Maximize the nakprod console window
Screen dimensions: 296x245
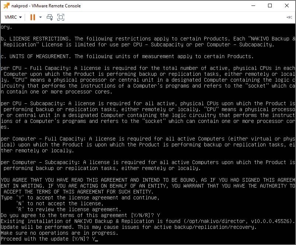270,6
